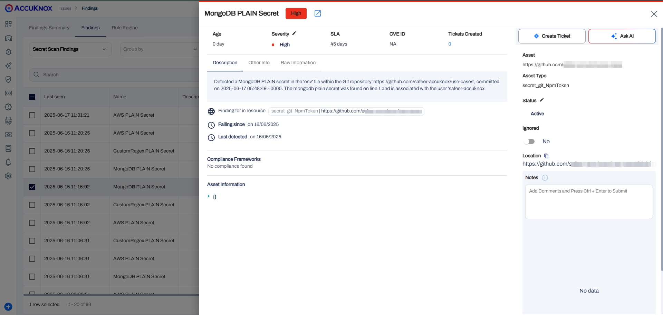Check the first AWS PLAIN Secret row
The height and width of the screenshot is (315, 663).
pos(32,115)
